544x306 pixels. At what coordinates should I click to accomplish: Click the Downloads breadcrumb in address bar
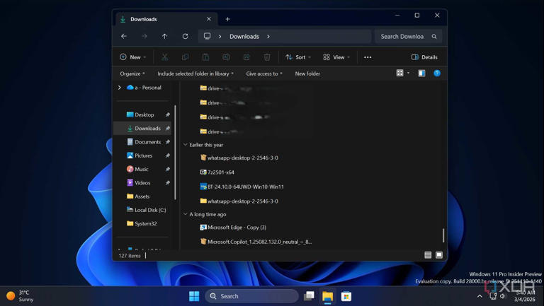[x=244, y=36]
